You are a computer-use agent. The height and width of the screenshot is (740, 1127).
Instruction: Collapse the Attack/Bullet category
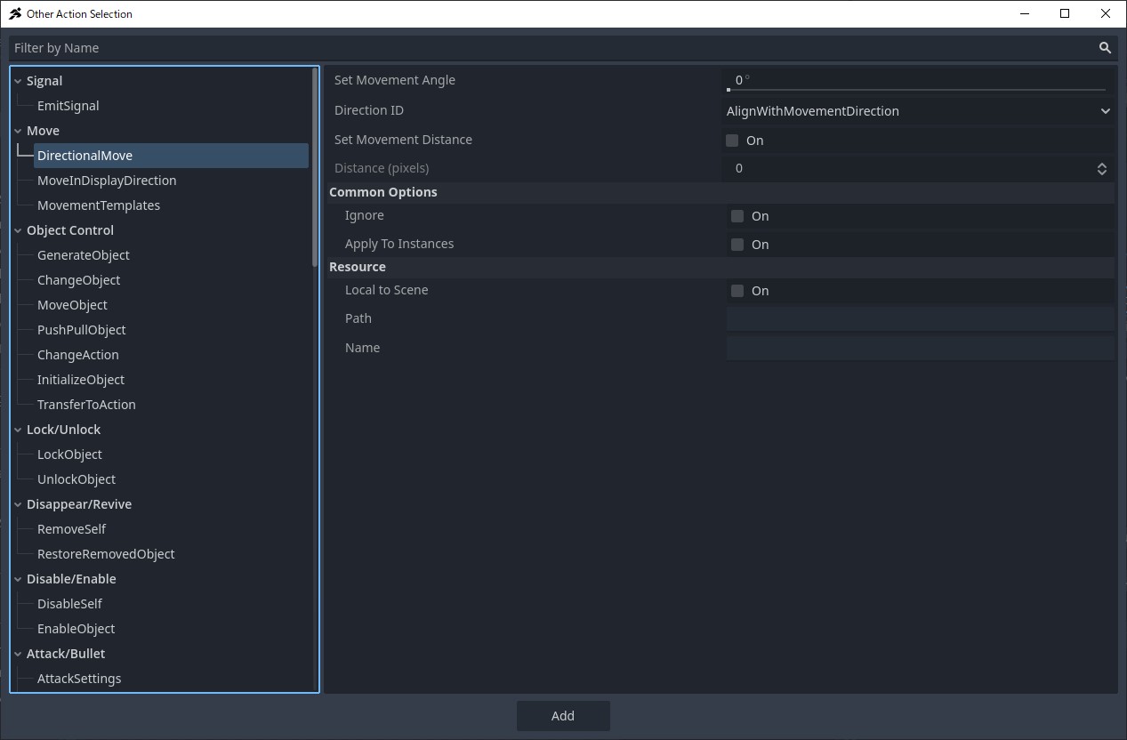pos(18,654)
